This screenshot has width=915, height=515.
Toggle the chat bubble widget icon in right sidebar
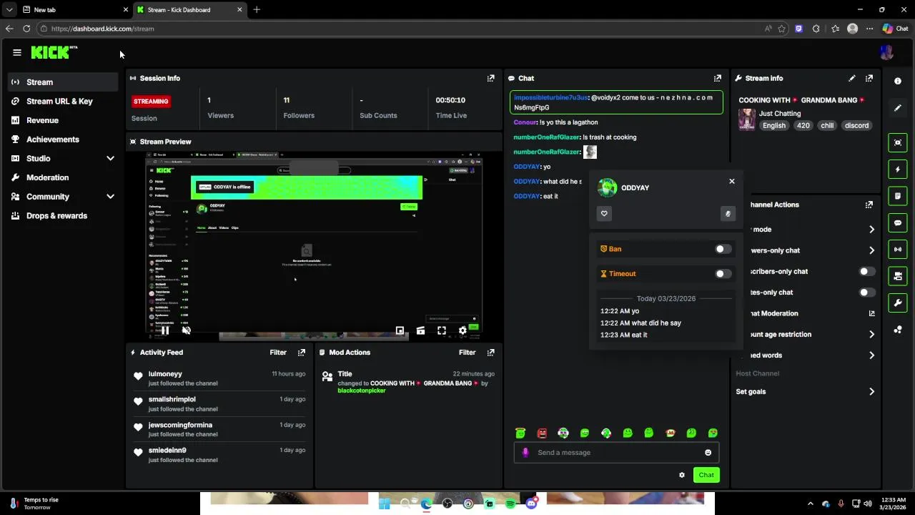tap(898, 222)
